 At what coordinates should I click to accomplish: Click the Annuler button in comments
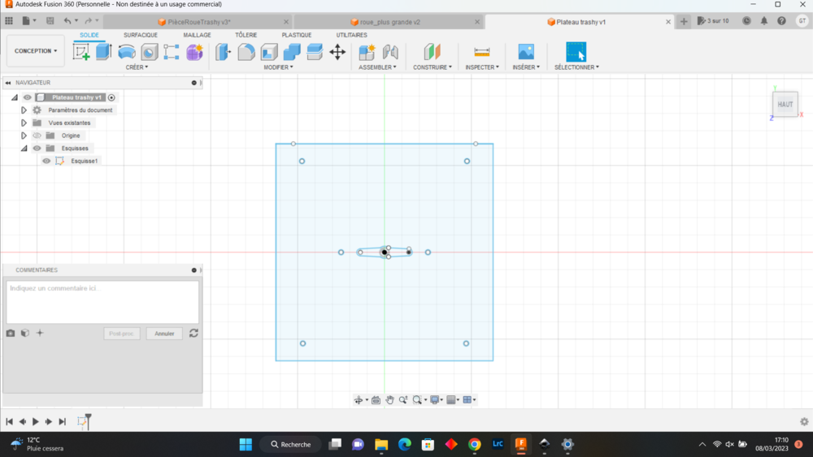(x=164, y=334)
